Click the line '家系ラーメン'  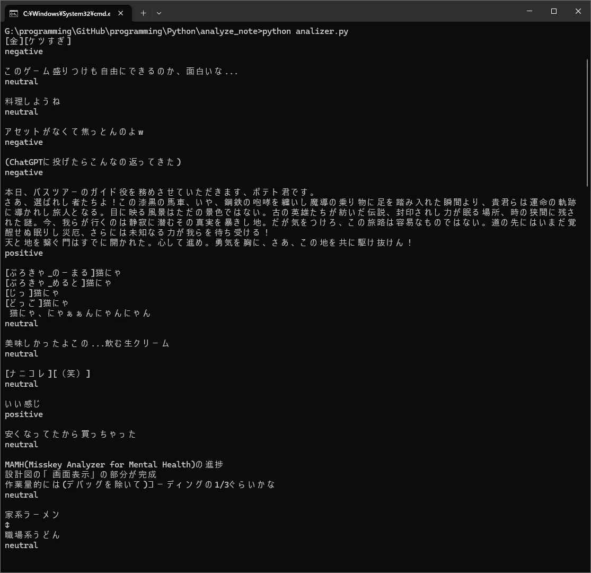(32, 515)
